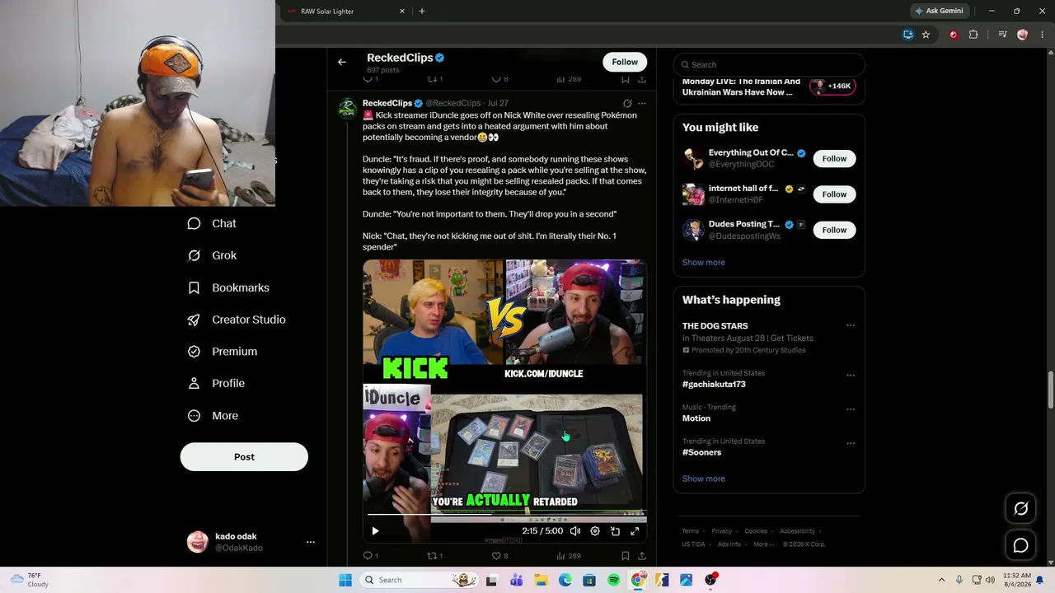1055x593 pixels.
Task: Toggle picture-in-picture for the video
Action: pyautogui.click(x=615, y=531)
